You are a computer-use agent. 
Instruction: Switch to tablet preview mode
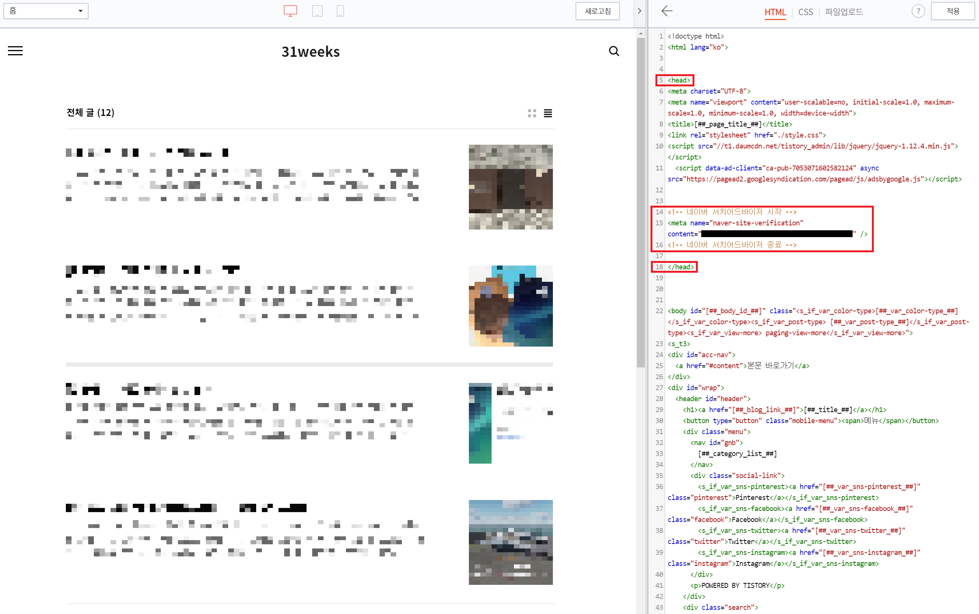317,11
